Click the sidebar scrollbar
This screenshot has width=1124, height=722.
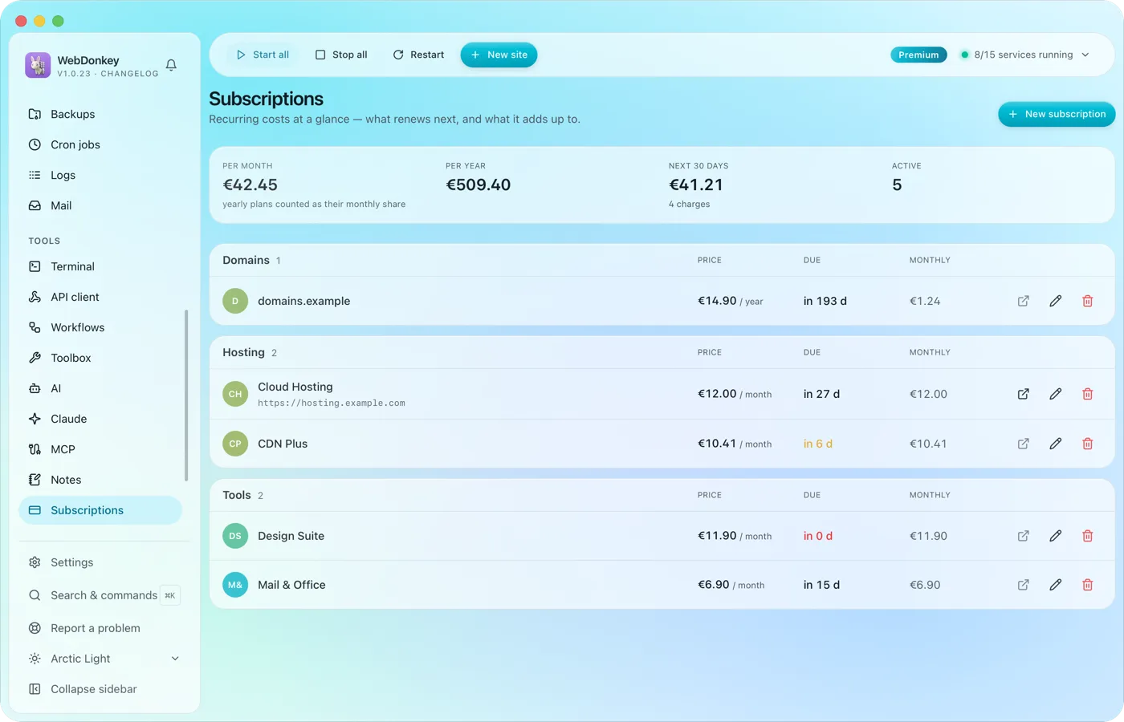186,395
